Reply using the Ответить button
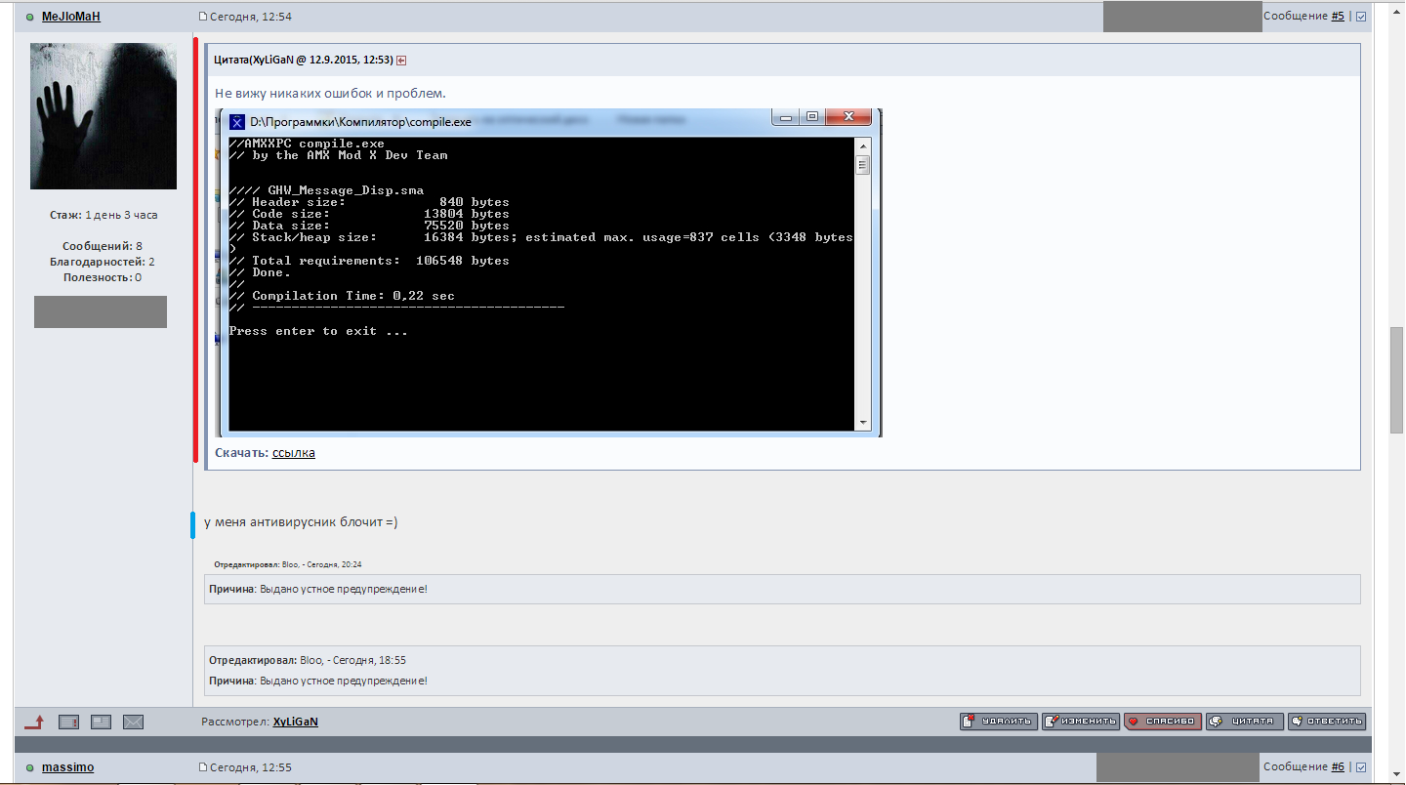 pos(1327,722)
